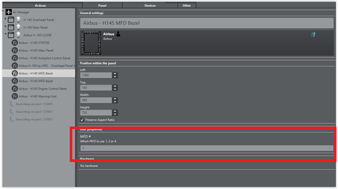Click icon of unselected H145 MFD Bezel row

coord(15,81)
